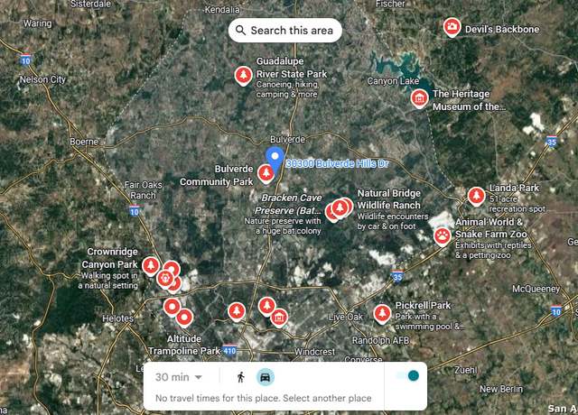
Task: Click the Helotes town label
Action: pos(117,318)
